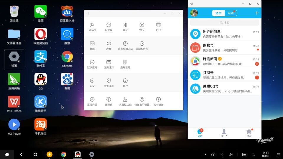Open 腾讯新闻 conversation
The height and width of the screenshot is (159, 283).
coord(225,61)
